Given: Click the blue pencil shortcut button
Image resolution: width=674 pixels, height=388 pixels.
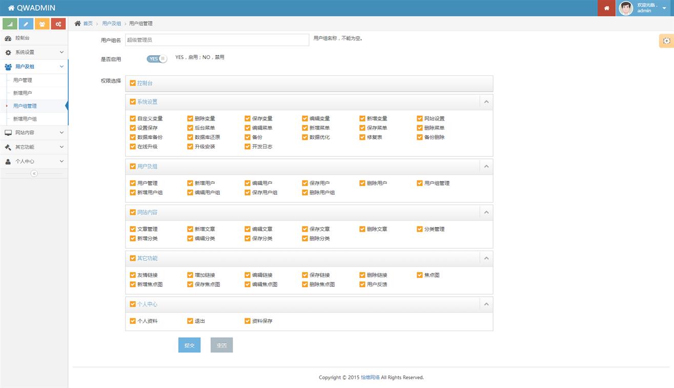Looking at the screenshot, I should point(26,24).
